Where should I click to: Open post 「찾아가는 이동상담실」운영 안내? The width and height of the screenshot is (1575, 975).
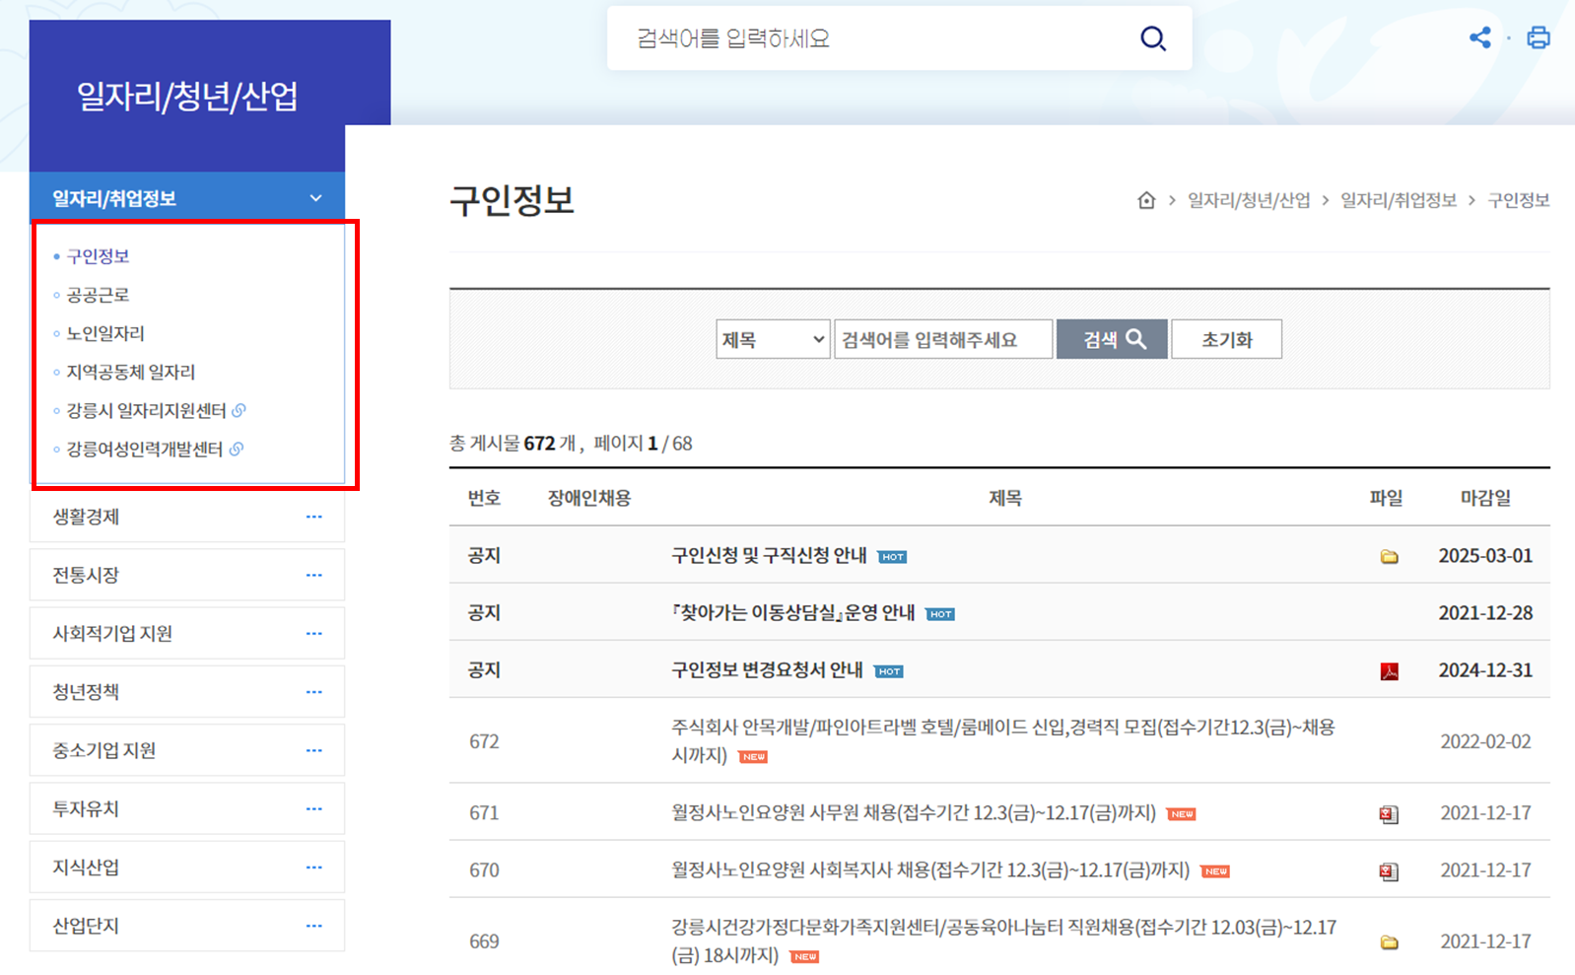click(793, 612)
